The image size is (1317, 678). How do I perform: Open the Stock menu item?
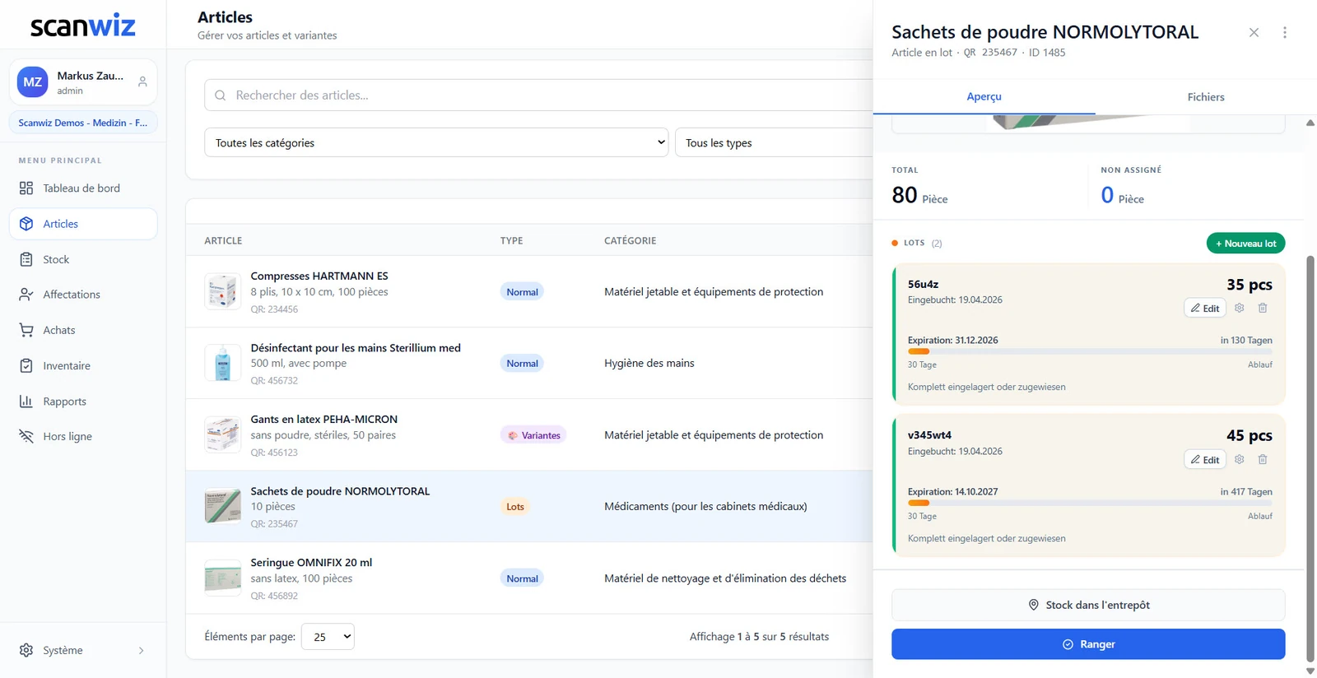(83, 259)
